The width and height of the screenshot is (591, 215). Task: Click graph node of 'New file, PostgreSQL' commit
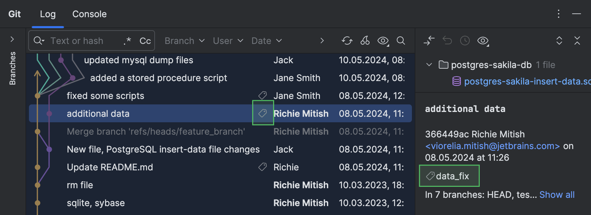coord(49,149)
